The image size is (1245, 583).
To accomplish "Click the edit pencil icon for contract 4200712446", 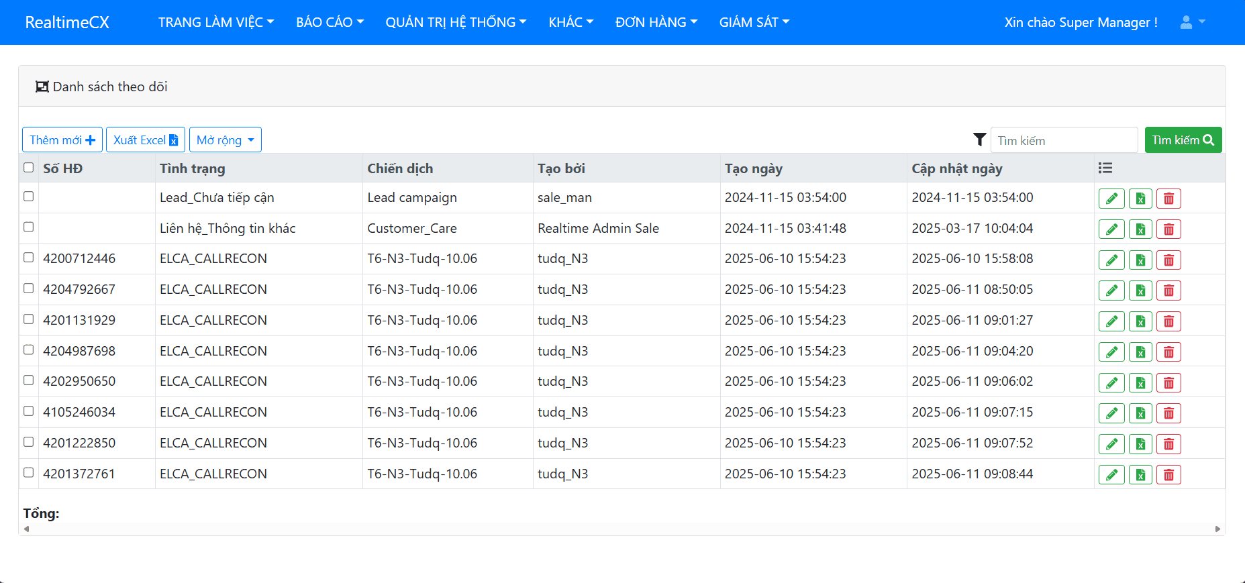I will pyautogui.click(x=1111, y=260).
